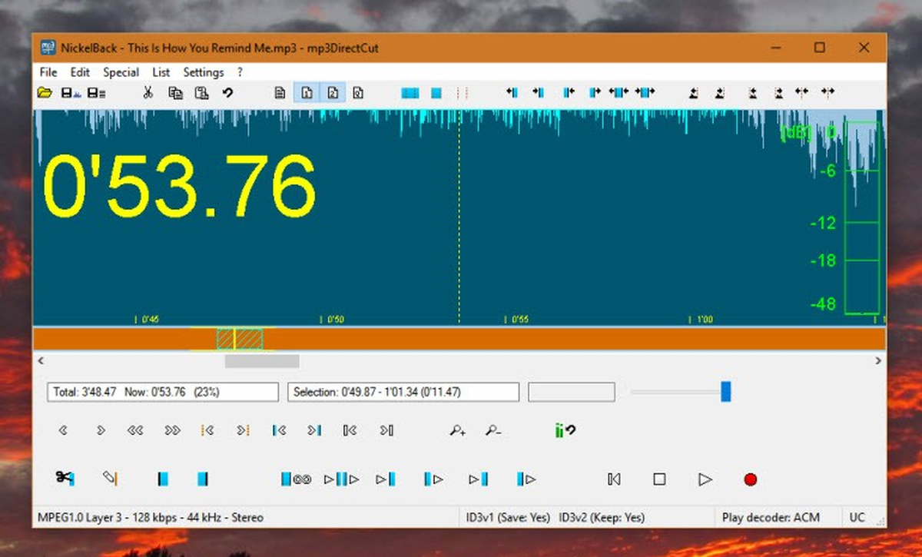Open the List menu
The width and height of the screenshot is (922, 557).
coord(161,72)
